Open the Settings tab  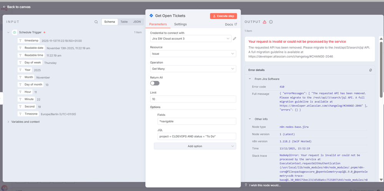tap(181, 24)
